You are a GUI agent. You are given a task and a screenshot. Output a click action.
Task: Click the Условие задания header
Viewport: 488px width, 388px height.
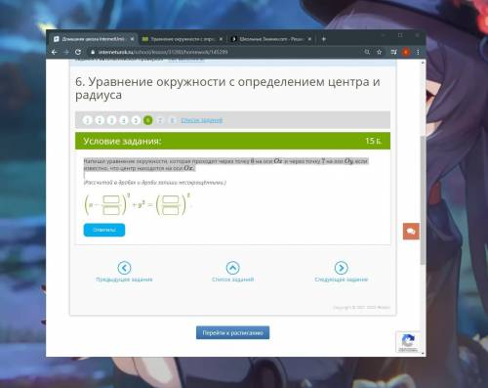point(122,141)
